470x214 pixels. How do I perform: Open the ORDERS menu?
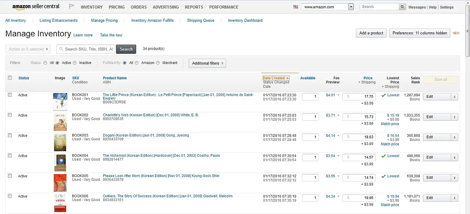point(139,7)
